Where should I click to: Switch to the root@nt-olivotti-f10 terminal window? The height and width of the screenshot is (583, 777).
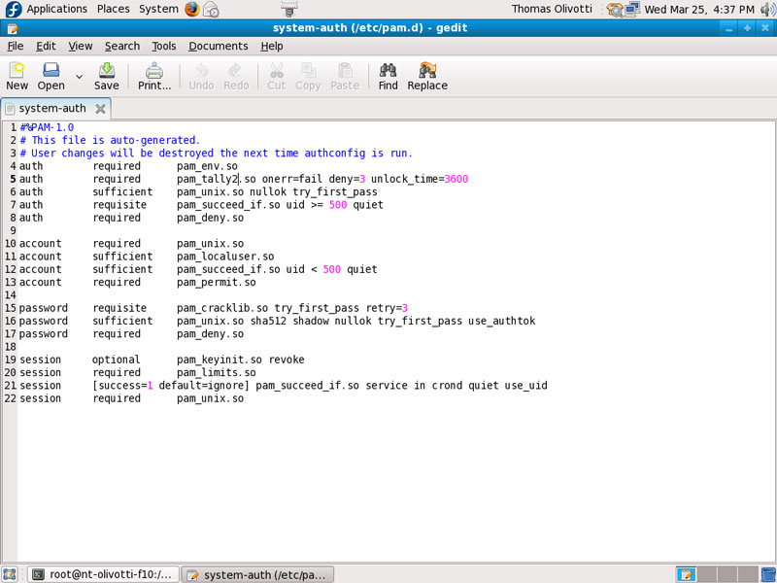click(103, 574)
